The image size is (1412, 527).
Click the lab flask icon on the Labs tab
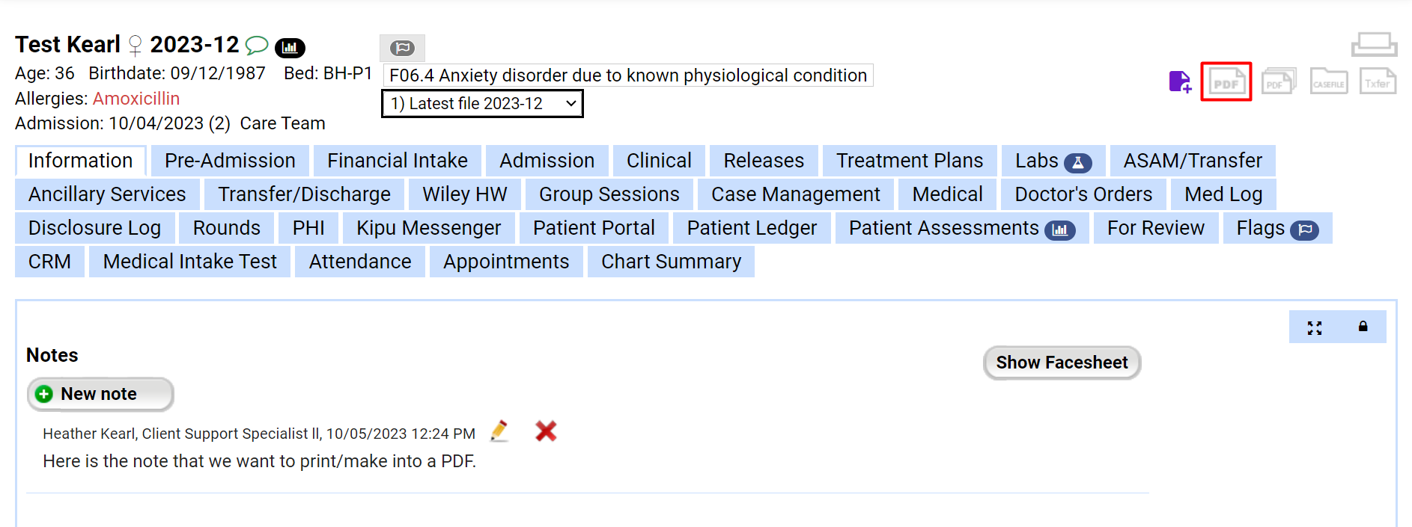1079,161
